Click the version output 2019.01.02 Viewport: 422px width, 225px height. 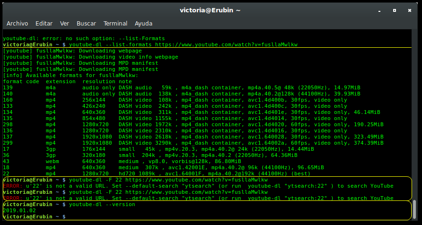point(19,211)
